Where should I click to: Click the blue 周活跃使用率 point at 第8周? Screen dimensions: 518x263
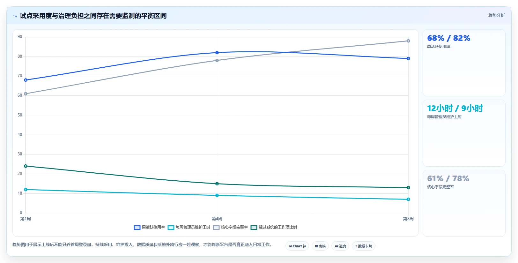click(x=409, y=58)
